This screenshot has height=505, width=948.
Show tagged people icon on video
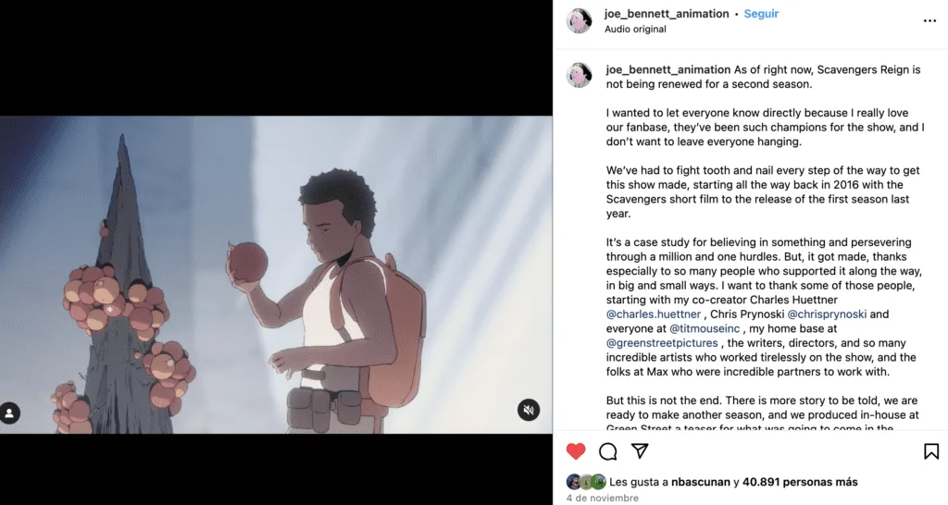9,413
